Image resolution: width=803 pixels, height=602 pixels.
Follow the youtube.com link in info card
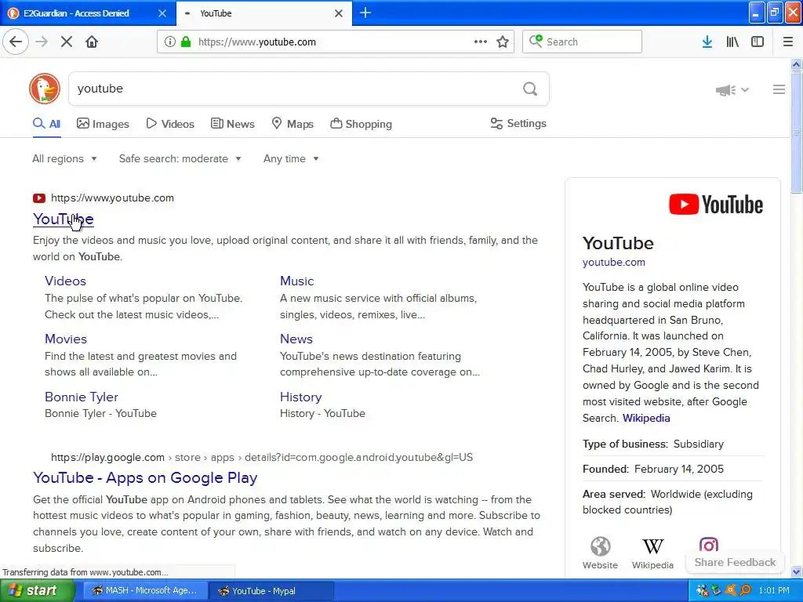click(613, 262)
